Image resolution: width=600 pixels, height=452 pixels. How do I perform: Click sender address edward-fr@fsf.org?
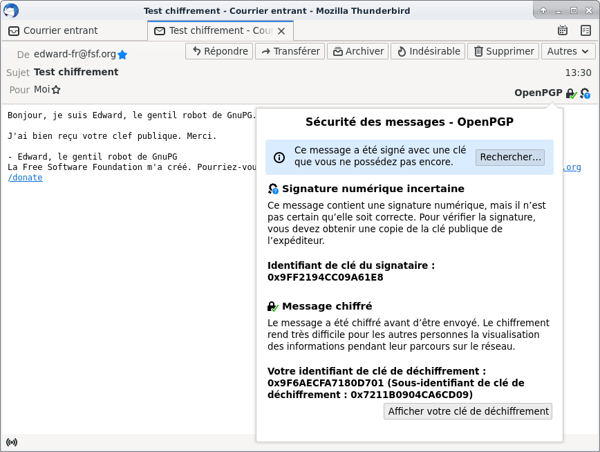click(75, 54)
